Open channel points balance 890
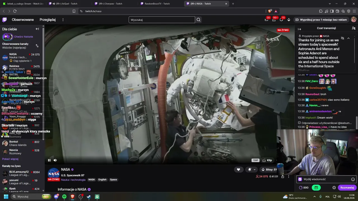This screenshot has height=201, width=358. coord(304,188)
